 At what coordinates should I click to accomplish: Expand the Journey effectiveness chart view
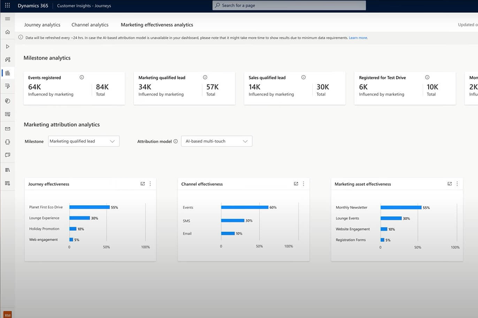point(143,184)
